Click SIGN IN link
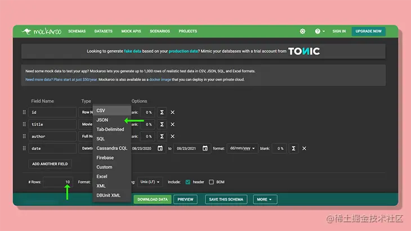 (x=339, y=31)
